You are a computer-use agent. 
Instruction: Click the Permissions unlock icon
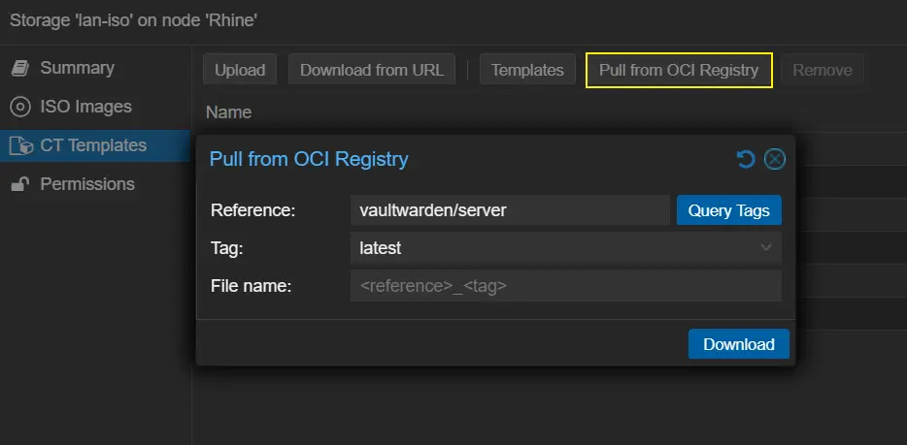point(20,184)
